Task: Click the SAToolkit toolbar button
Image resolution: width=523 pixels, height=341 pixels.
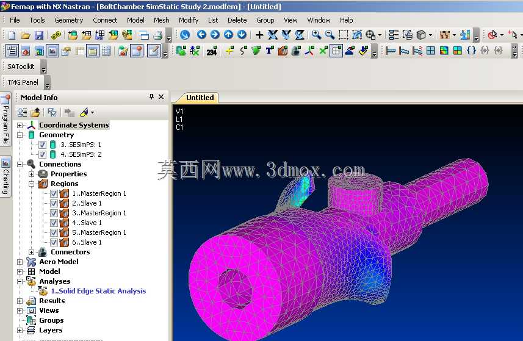Action: tap(21, 66)
